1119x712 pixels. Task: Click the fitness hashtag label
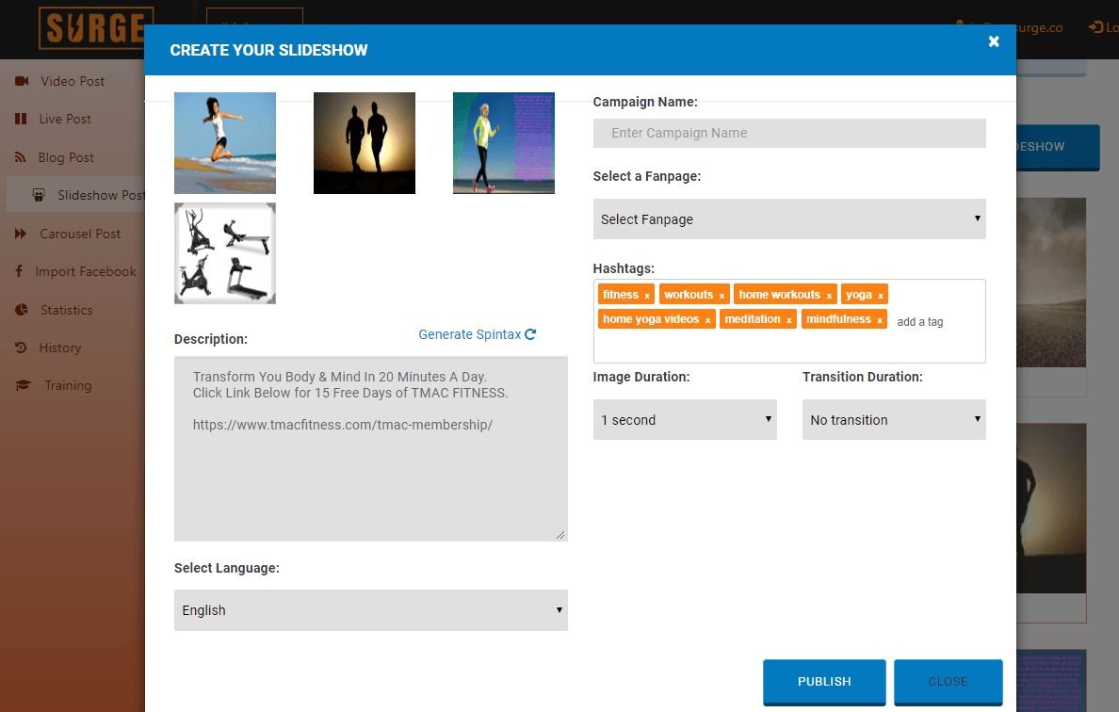coord(620,295)
